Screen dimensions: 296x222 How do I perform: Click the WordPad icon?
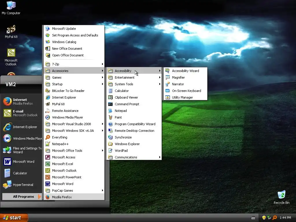point(110,151)
